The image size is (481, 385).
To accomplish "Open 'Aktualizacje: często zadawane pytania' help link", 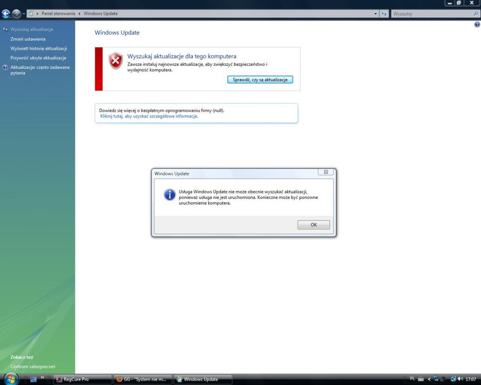I will coord(40,70).
